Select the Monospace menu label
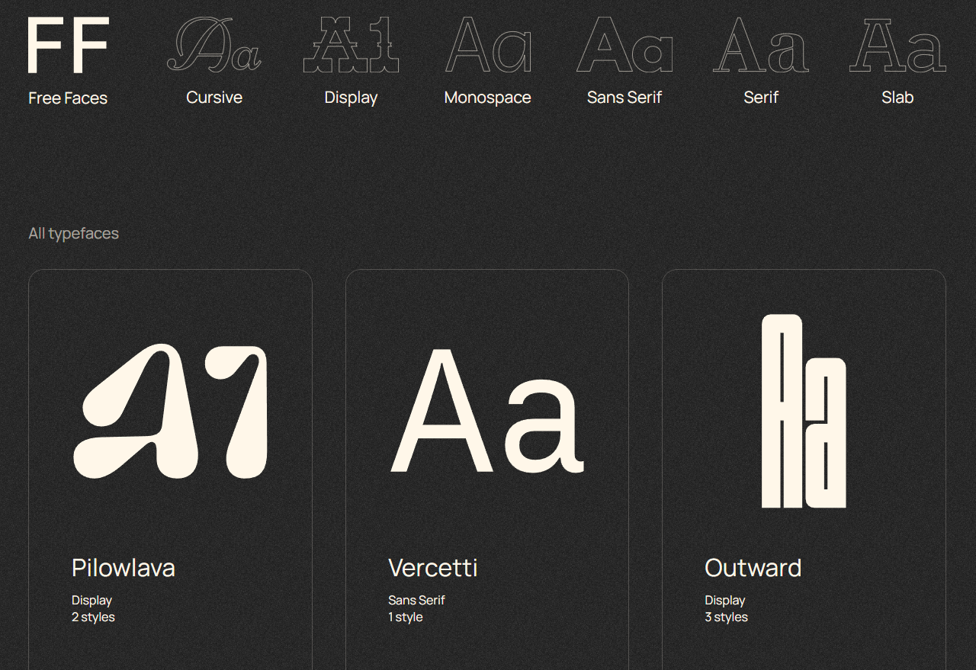Viewport: 976px width, 670px height. click(x=488, y=98)
